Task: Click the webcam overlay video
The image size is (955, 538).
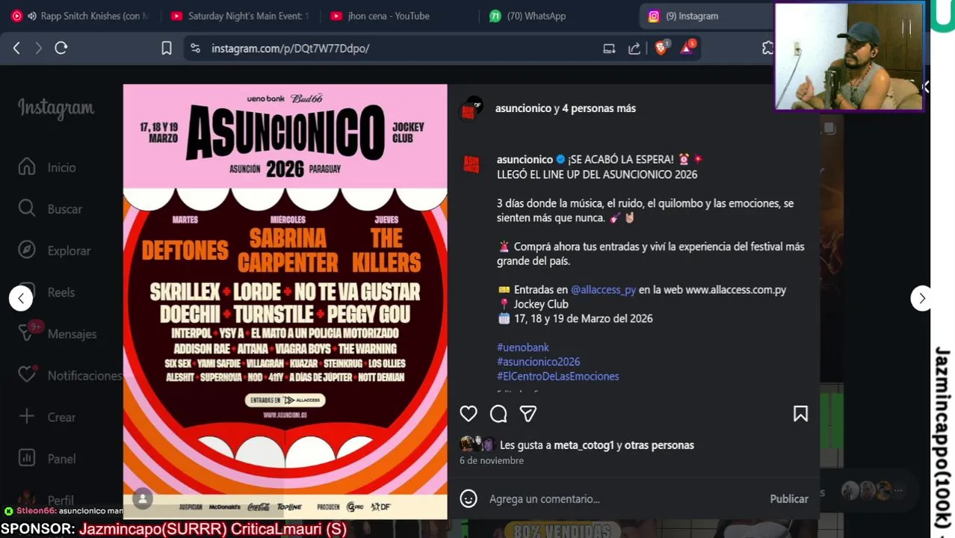Action: 849,57
